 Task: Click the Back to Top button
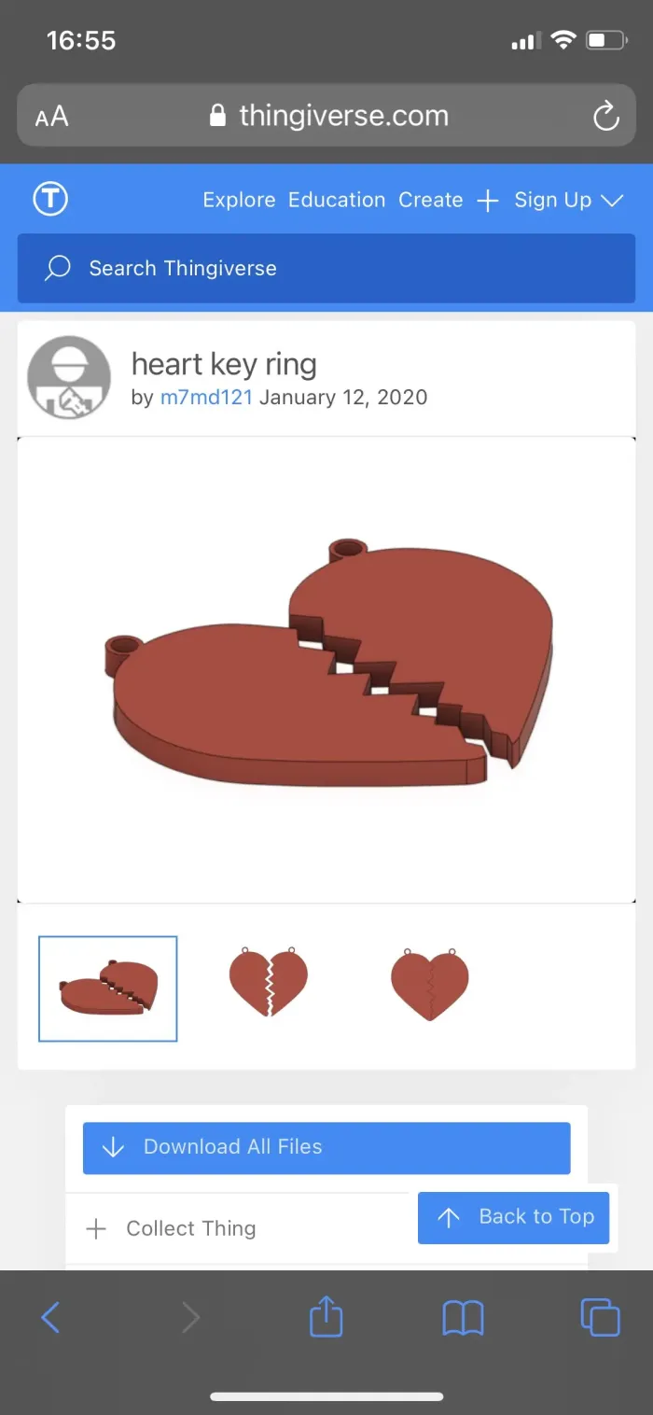(x=514, y=1217)
